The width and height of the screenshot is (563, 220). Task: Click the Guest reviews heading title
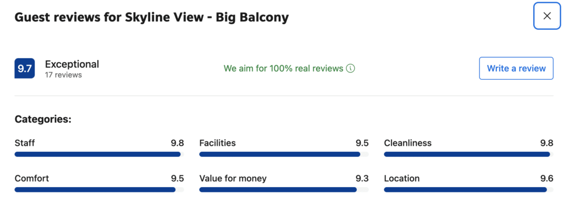coord(151,17)
